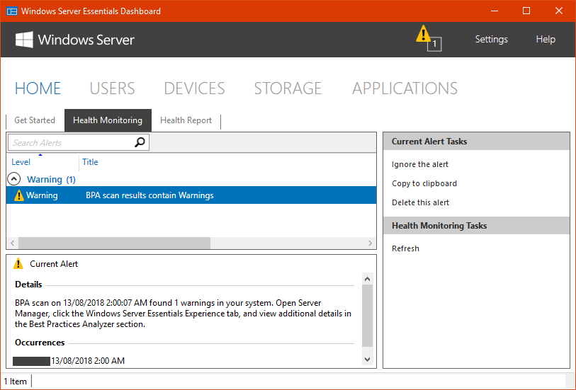Collapse the Warning (1) group
576x390 pixels.
click(x=13, y=179)
